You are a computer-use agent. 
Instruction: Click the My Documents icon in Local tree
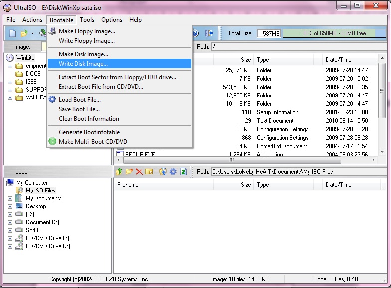19,198
